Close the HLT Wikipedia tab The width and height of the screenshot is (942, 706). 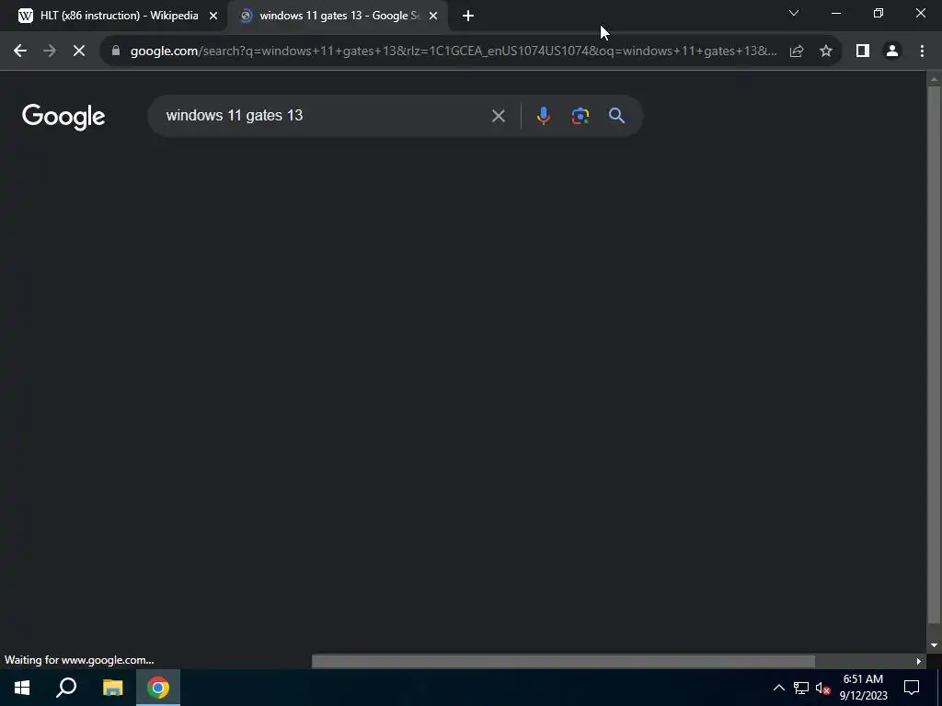[213, 16]
